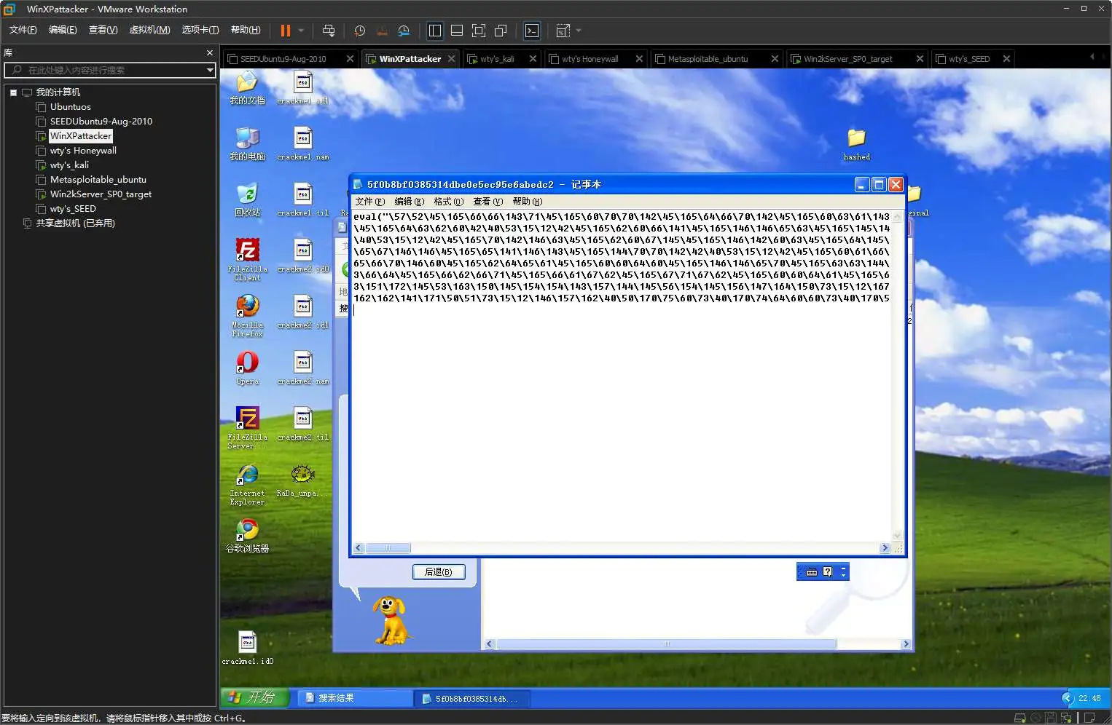Viewport: 1112px width, 725px height.
Task: Switch to the Metasploitable_ubuntu tab
Action: click(x=708, y=59)
